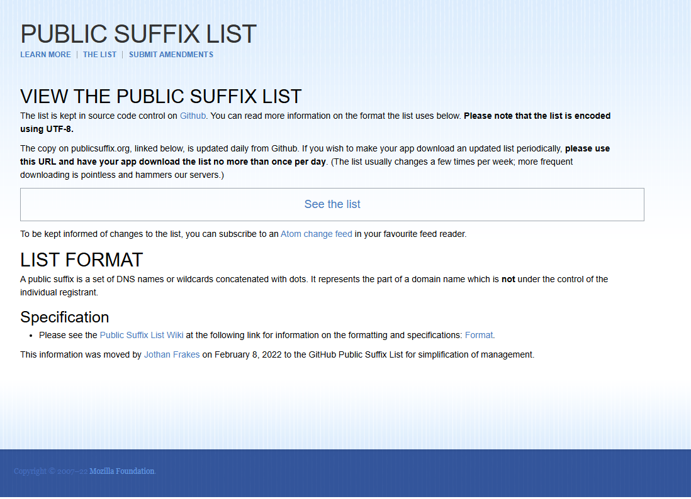The image size is (691, 499).
Task: Open the Mozilla Foundation footer link
Action: [121, 471]
